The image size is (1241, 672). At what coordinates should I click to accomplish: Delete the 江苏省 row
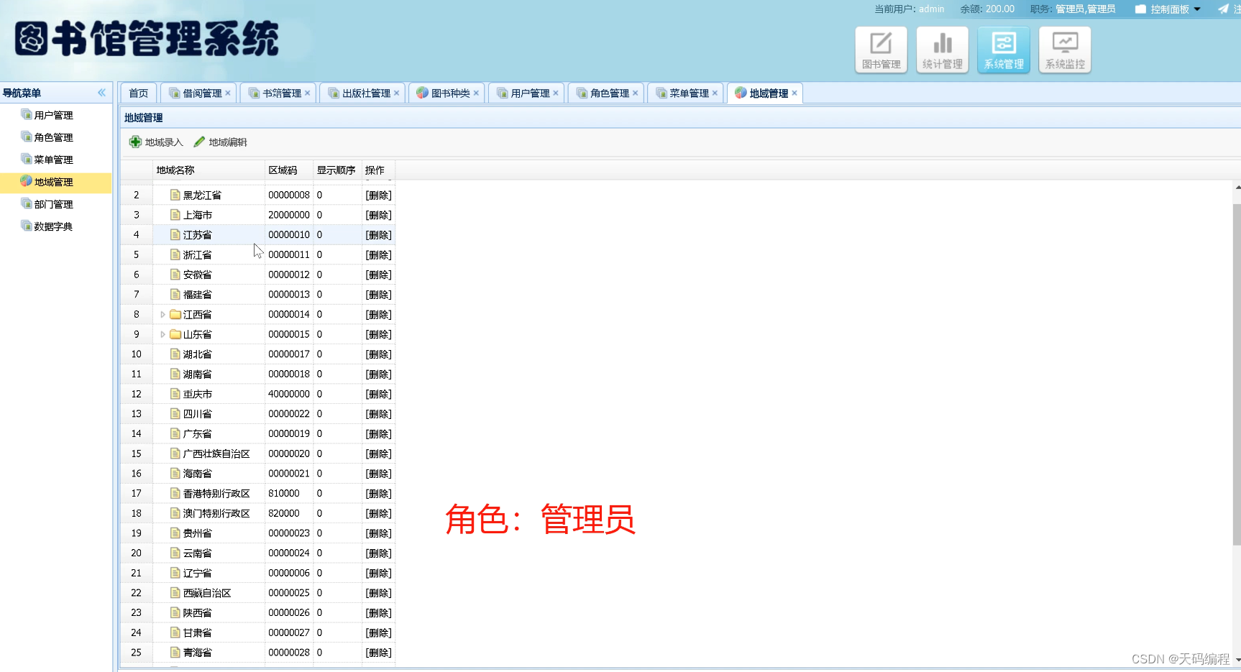(x=378, y=235)
